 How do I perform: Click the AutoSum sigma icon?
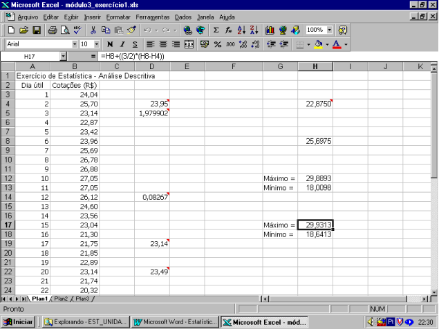[x=216, y=30]
